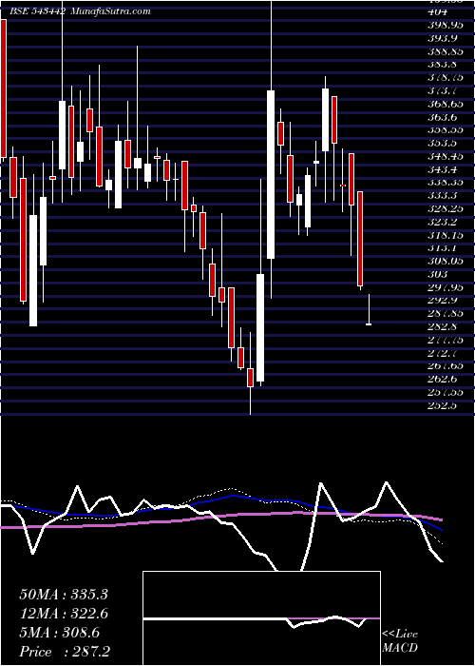Select the 12MA : 322.6 reading
Viewport: 475px width, 666px height.
(64, 614)
